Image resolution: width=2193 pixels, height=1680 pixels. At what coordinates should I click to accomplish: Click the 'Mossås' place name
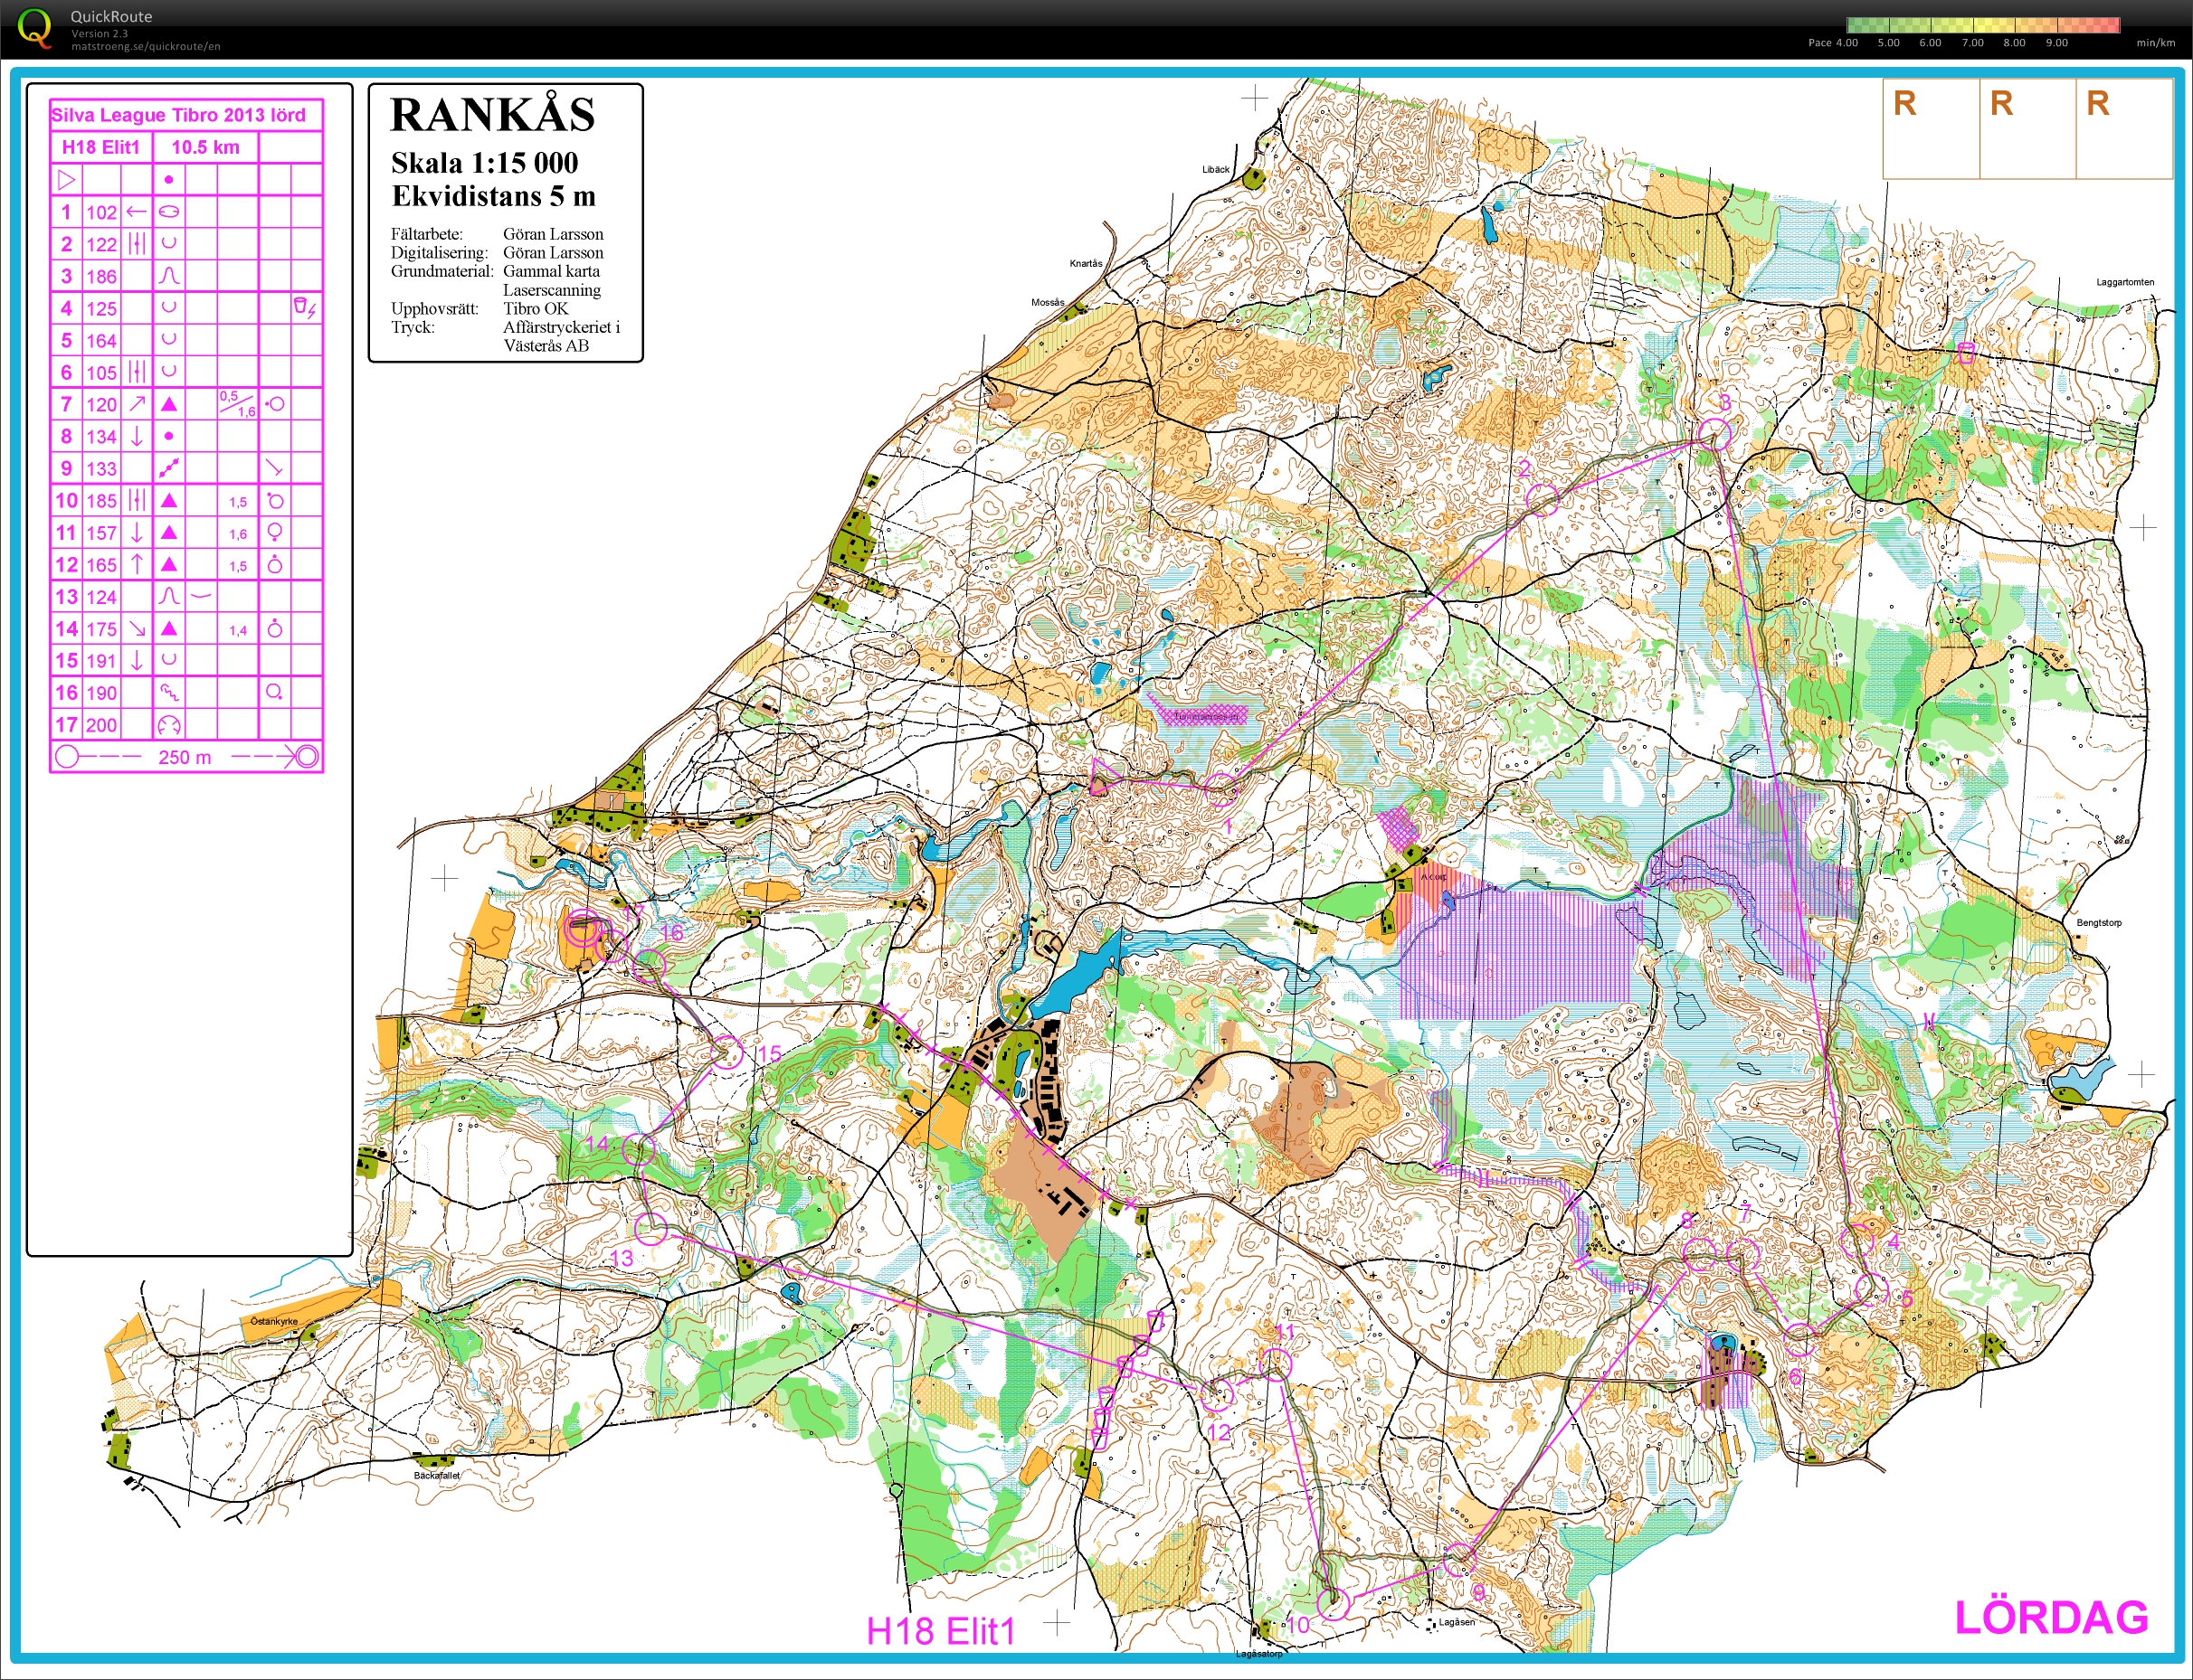point(1048,302)
